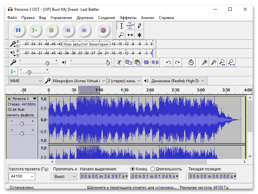This screenshot has height=194, width=258.
Task: Fit selection to window width
Action: coord(222,62)
